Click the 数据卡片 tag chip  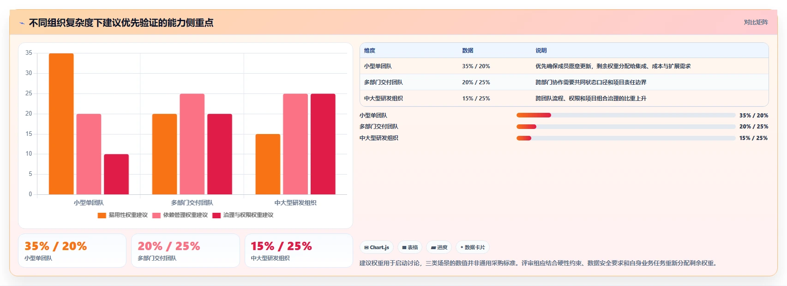tap(473, 247)
